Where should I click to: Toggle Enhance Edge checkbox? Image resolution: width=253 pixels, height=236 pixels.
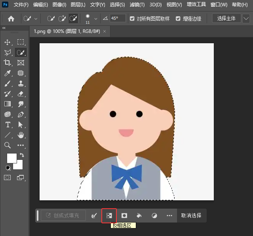tap(178, 19)
